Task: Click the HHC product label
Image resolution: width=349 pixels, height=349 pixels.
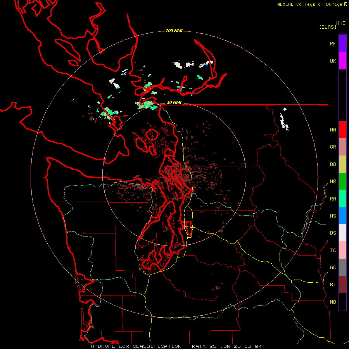Action: point(340,23)
